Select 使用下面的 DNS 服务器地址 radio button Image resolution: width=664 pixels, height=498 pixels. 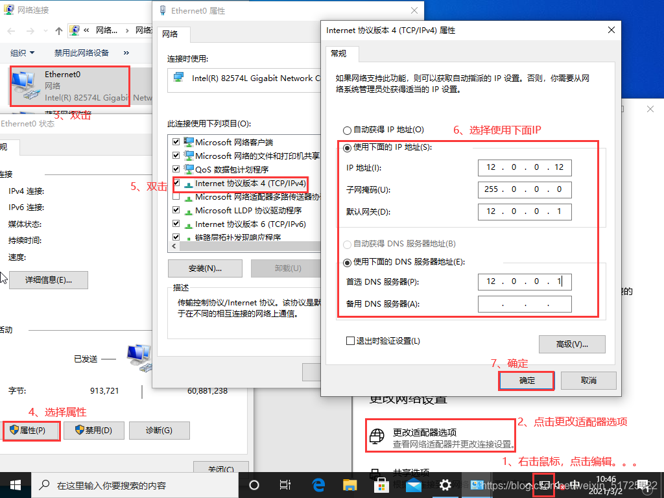pos(348,263)
